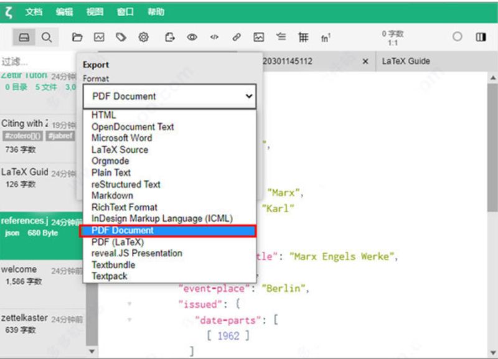Select InDesign Markup Language (ICML) option
This screenshot has height=359, width=498.
click(x=169, y=219)
